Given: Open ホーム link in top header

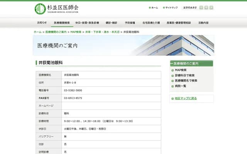Looking at the screenshot, I should coord(154,8).
